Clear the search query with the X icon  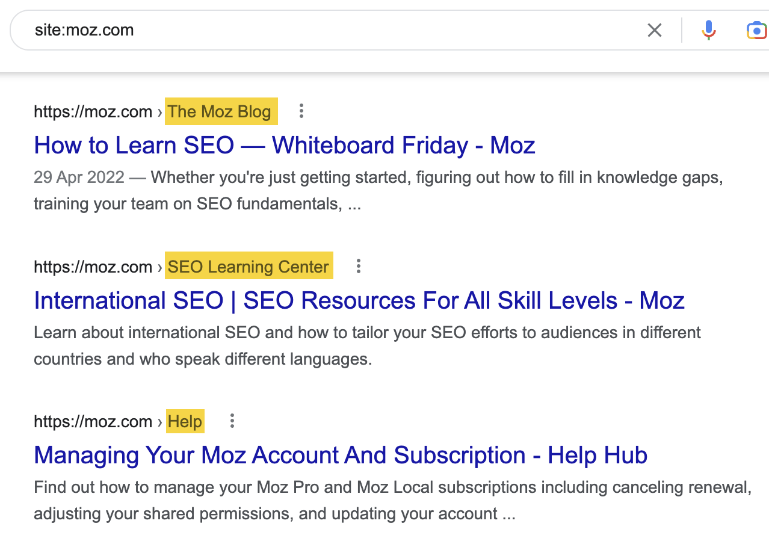click(655, 29)
